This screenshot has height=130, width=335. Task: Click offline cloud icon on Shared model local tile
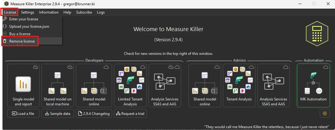(70, 67)
